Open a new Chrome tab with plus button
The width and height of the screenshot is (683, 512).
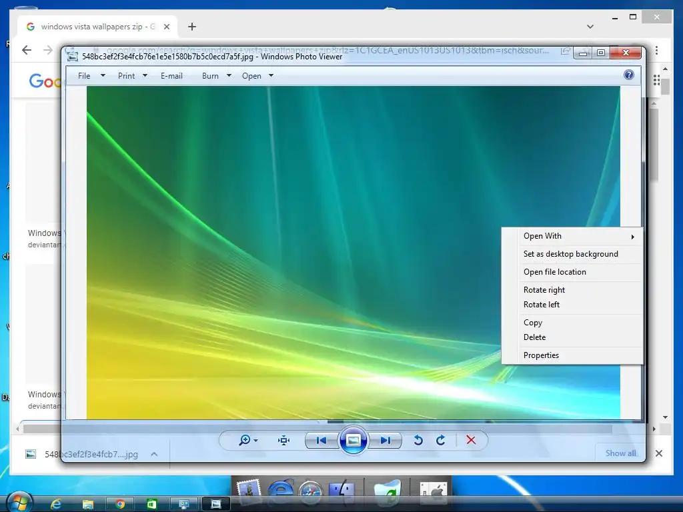click(191, 27)
